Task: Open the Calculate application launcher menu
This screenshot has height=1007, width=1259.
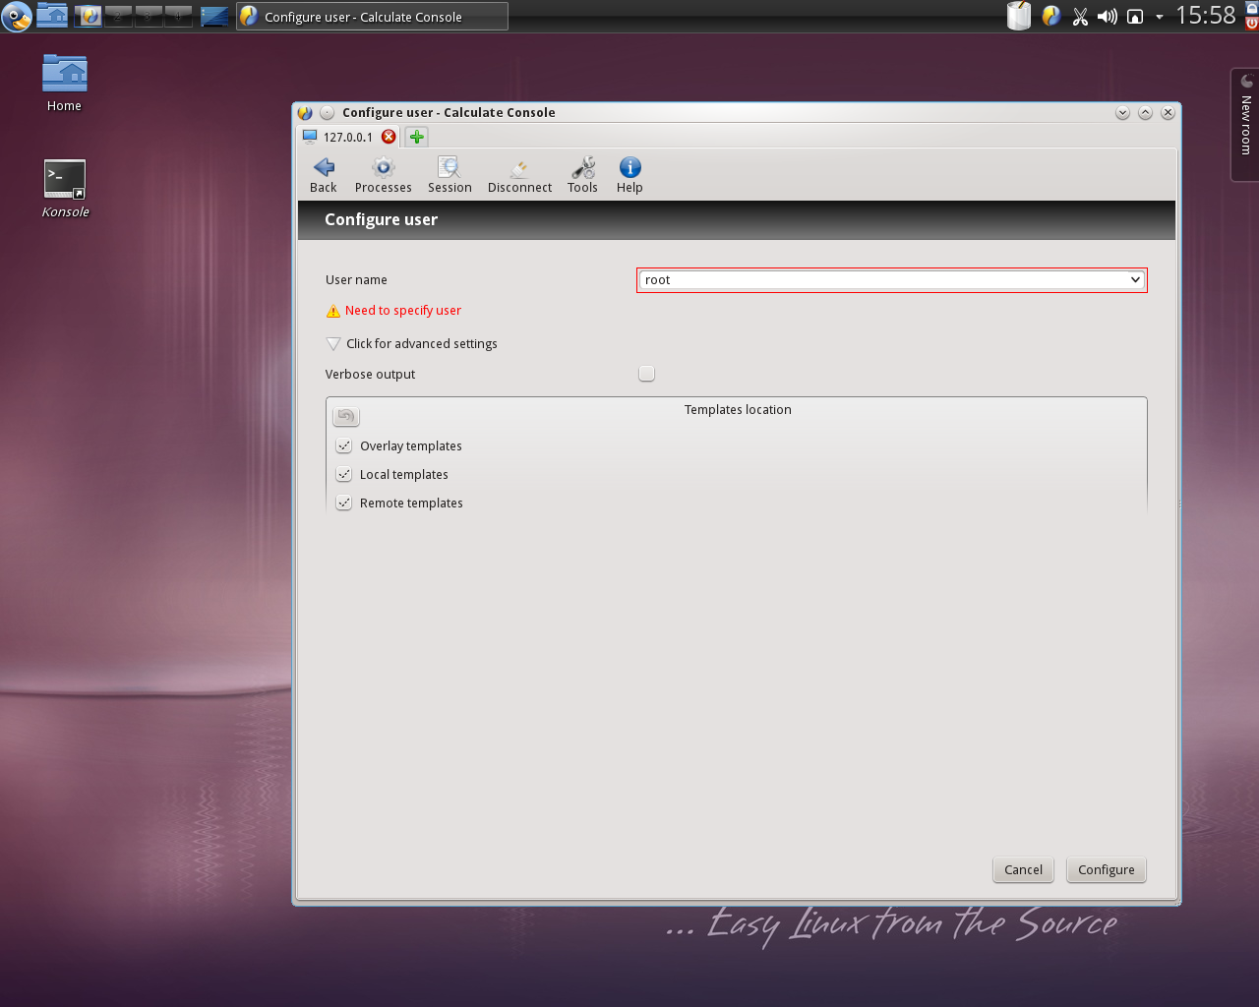Action: [x=17, y=17]
